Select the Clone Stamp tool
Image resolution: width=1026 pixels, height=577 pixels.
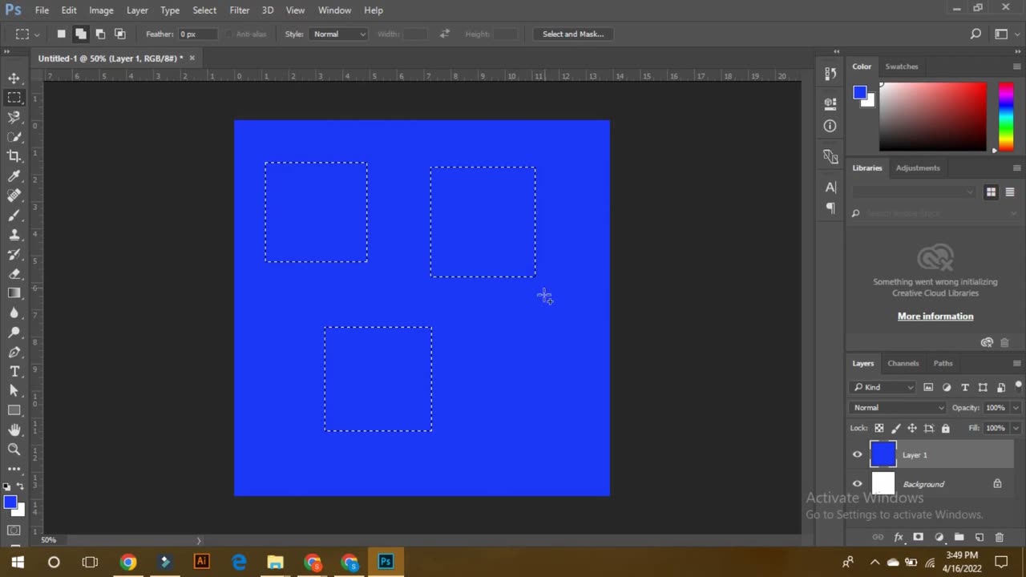(x=14, y=235)
